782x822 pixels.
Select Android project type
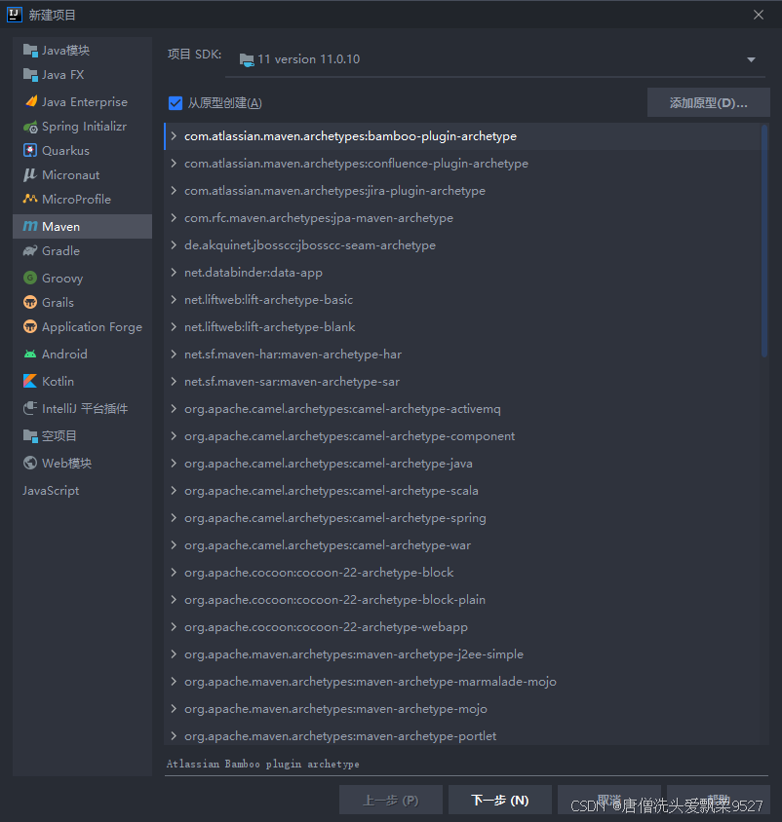tap(83, 354)
